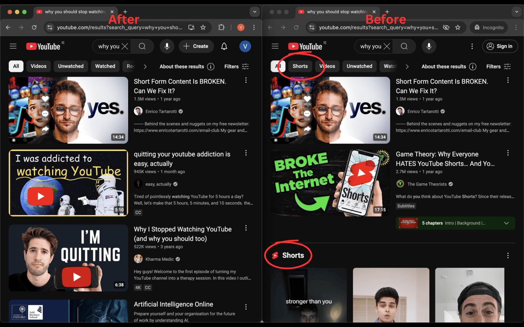
Task: Open Chrome menu in After window
Action: [x=254, y=27]
